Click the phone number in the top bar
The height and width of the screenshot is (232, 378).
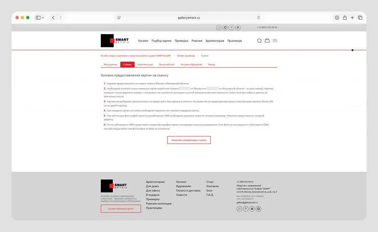267,27
